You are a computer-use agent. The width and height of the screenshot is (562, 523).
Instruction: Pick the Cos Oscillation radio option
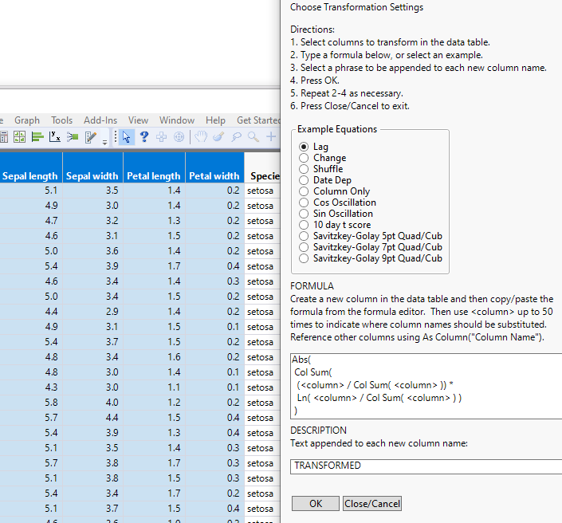(304, 203)
